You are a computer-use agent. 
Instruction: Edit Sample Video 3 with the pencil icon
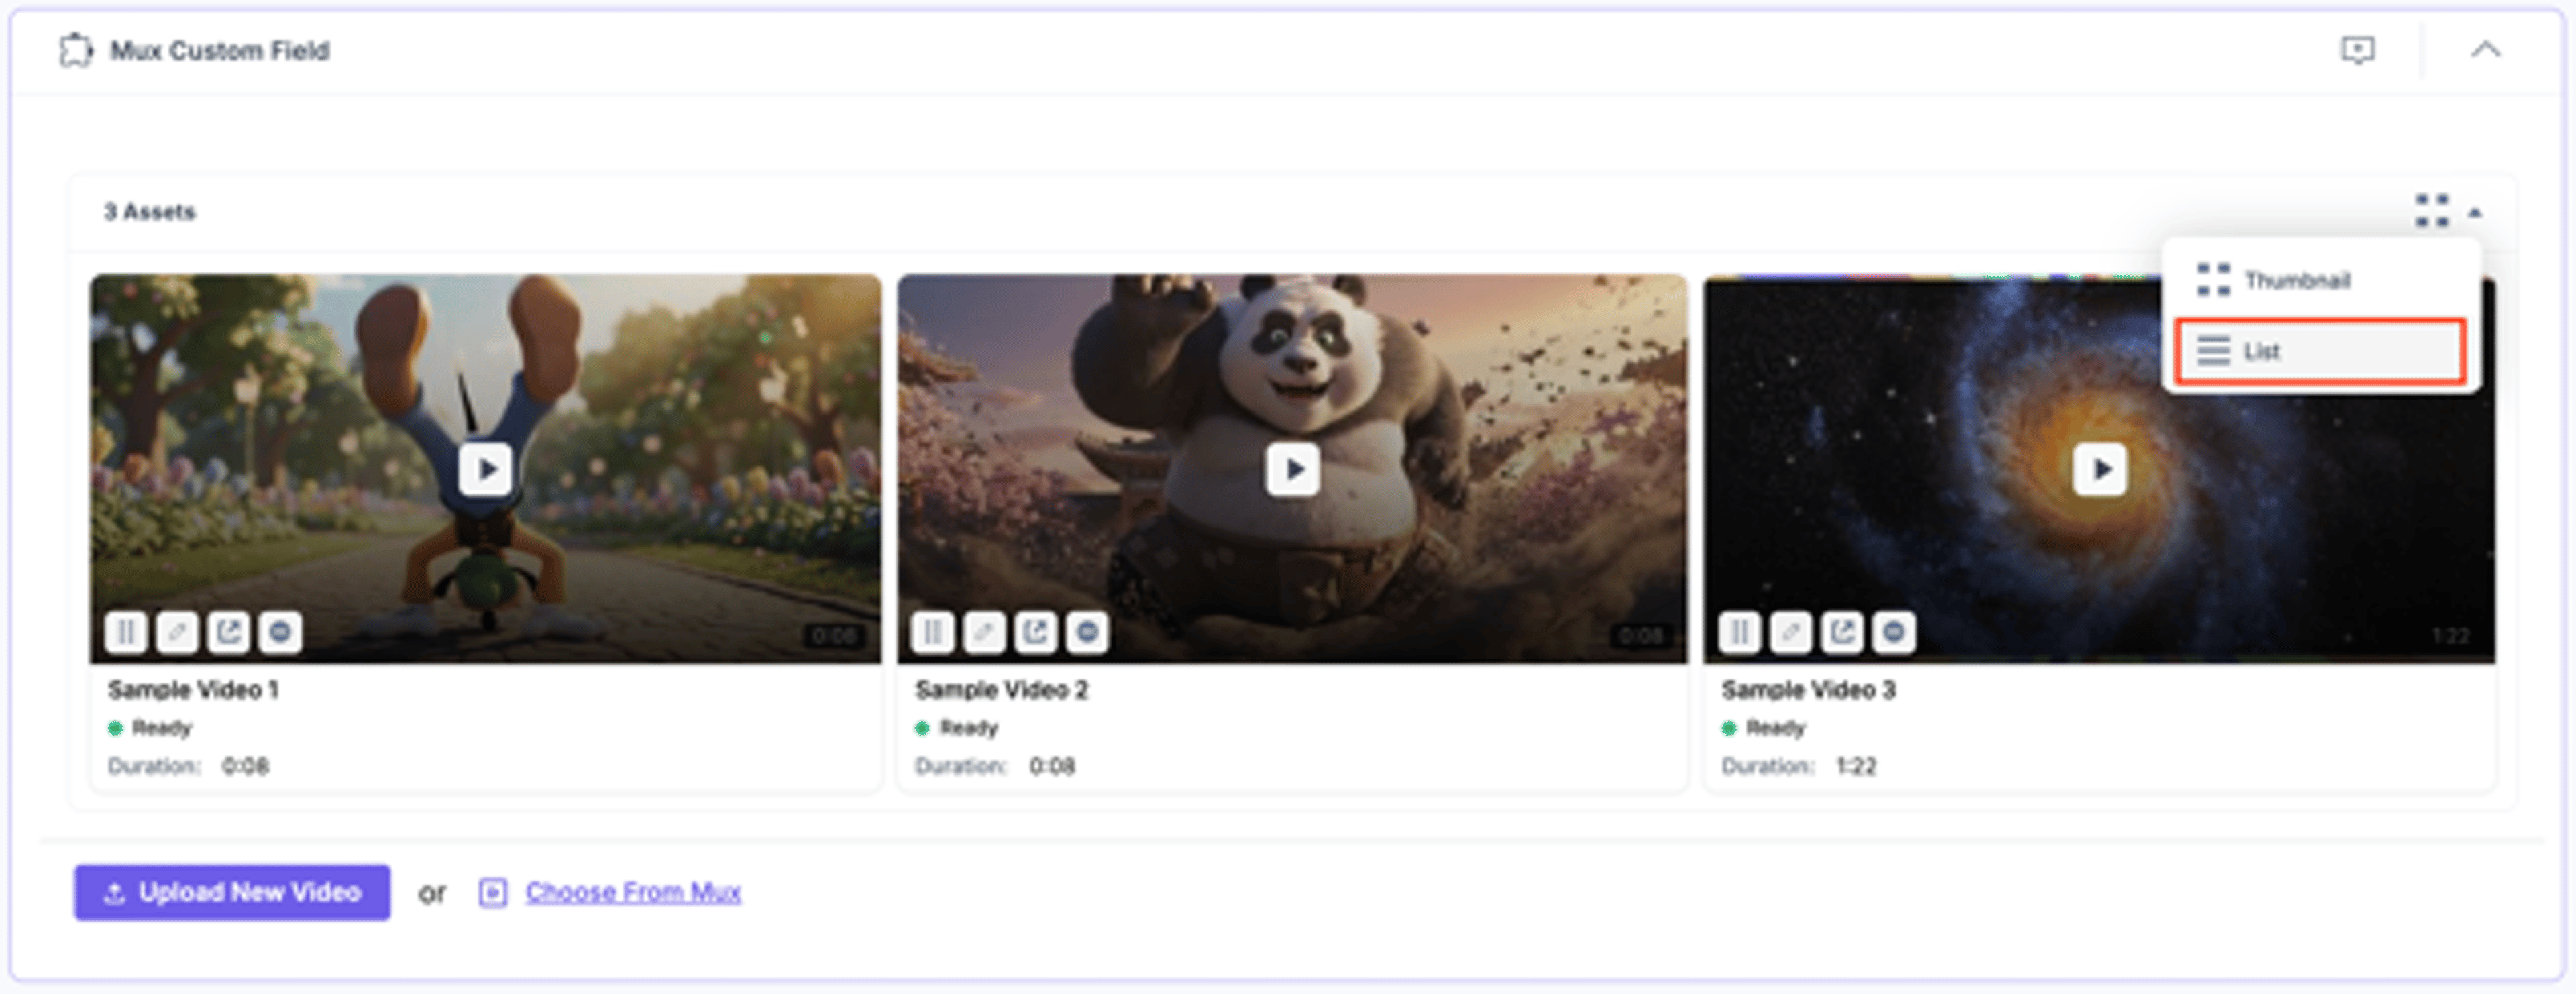(x=1791, y=632)
